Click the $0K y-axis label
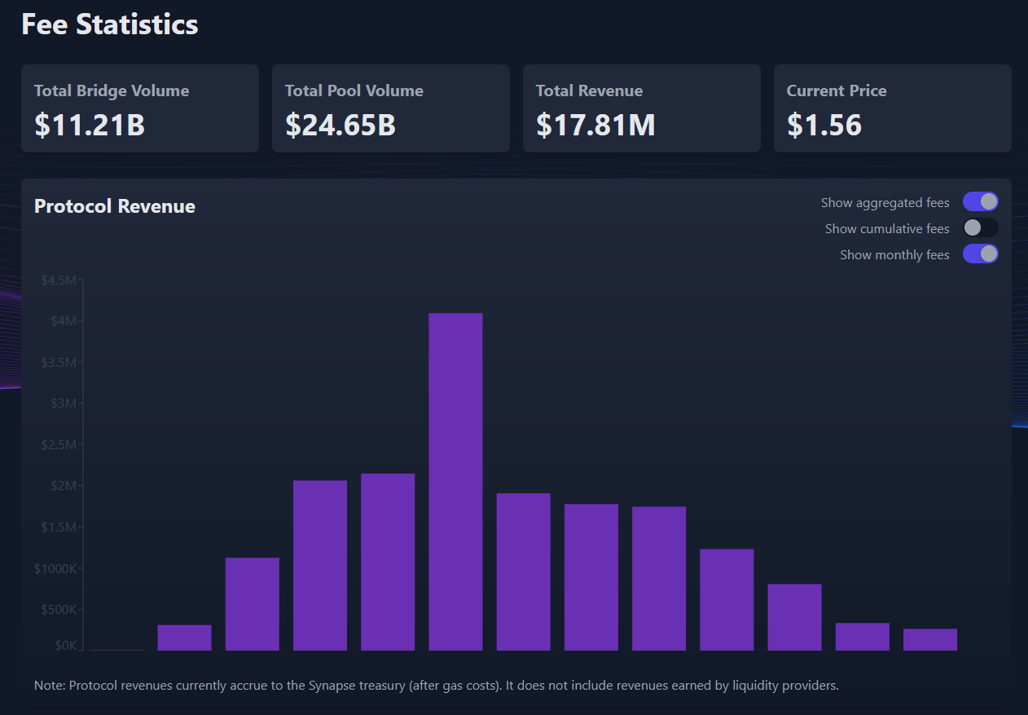Image resolution: width=1028 pixels, height=715 pixels. (65, 646)
